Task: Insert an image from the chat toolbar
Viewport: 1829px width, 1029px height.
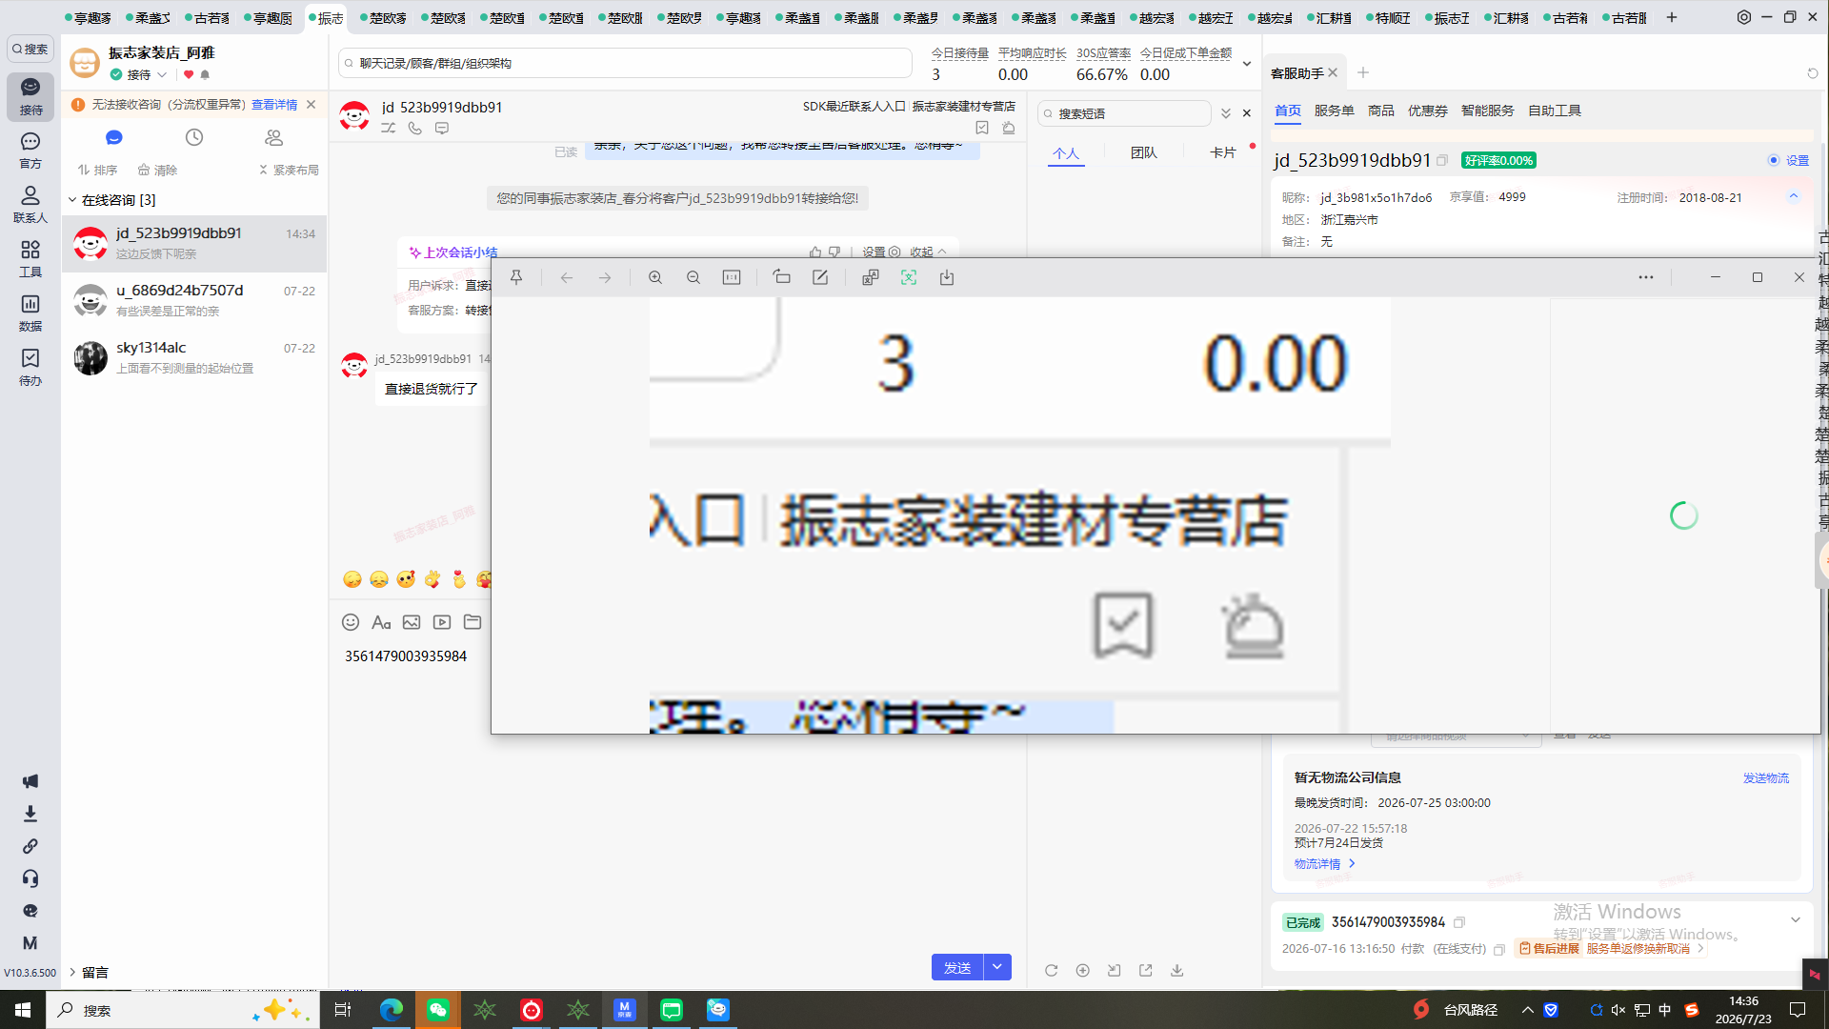Action: click(412, 622)
